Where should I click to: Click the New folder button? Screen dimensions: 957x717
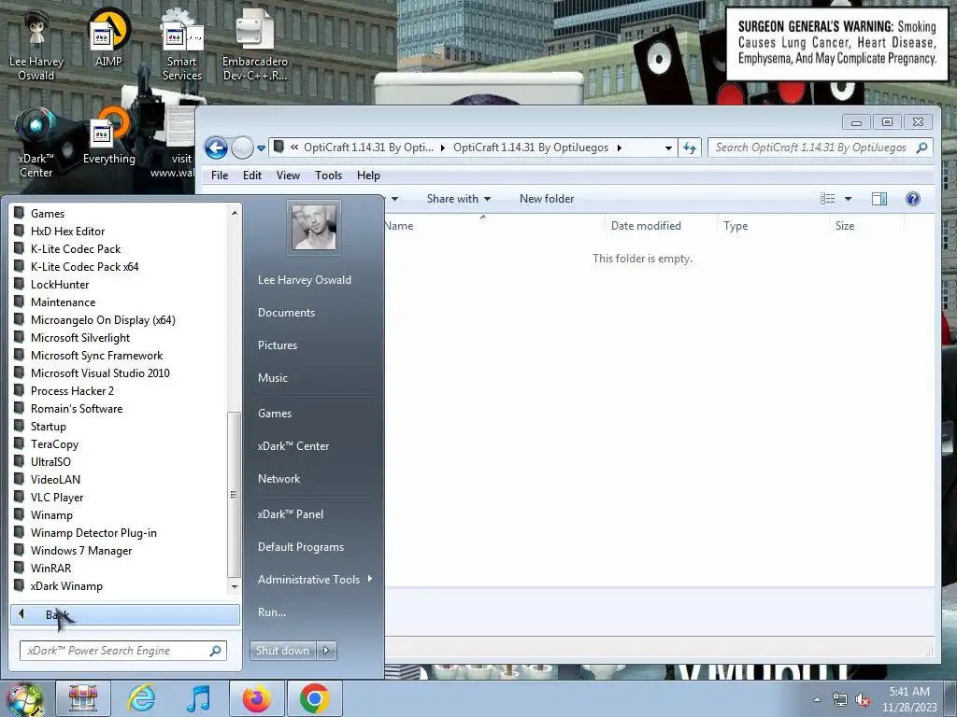547,199
